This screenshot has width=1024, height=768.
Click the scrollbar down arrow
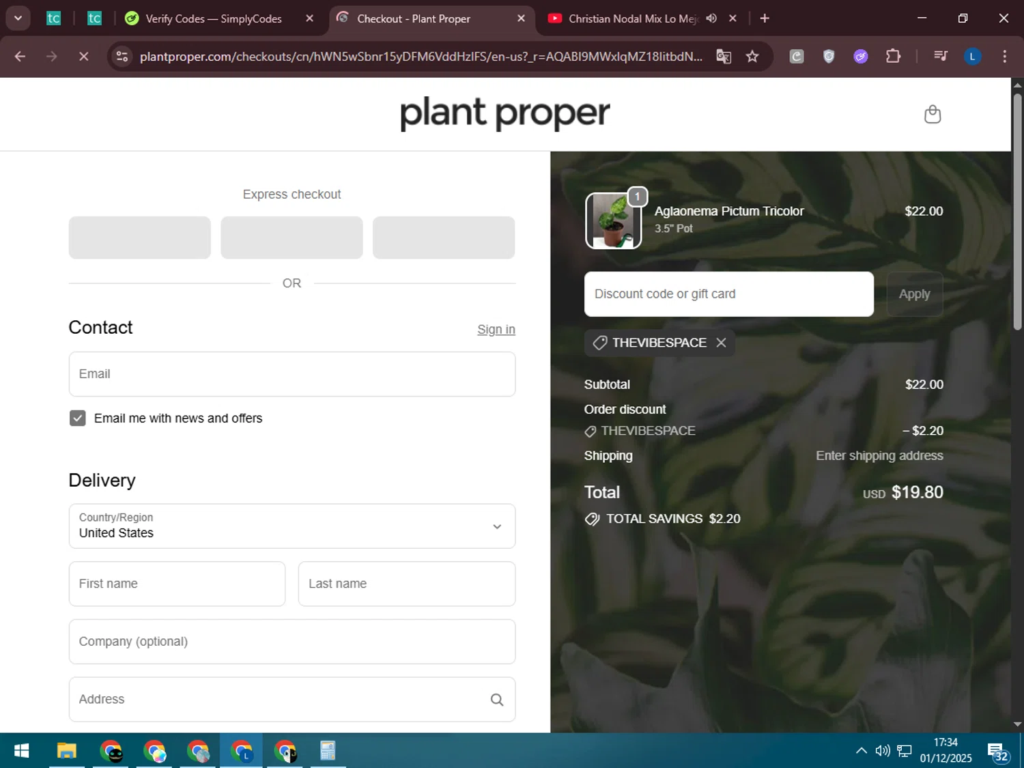tap(1017, 724)
